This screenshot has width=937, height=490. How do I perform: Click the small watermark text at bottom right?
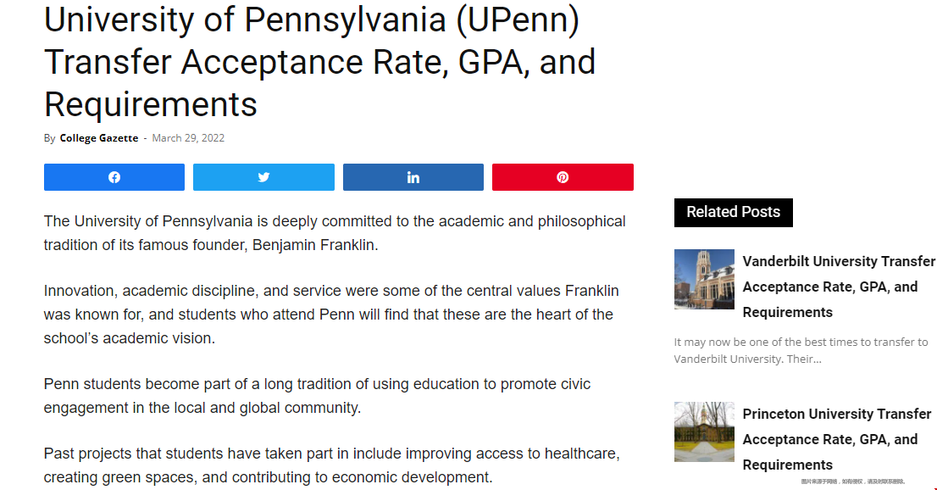pos(852,482)
